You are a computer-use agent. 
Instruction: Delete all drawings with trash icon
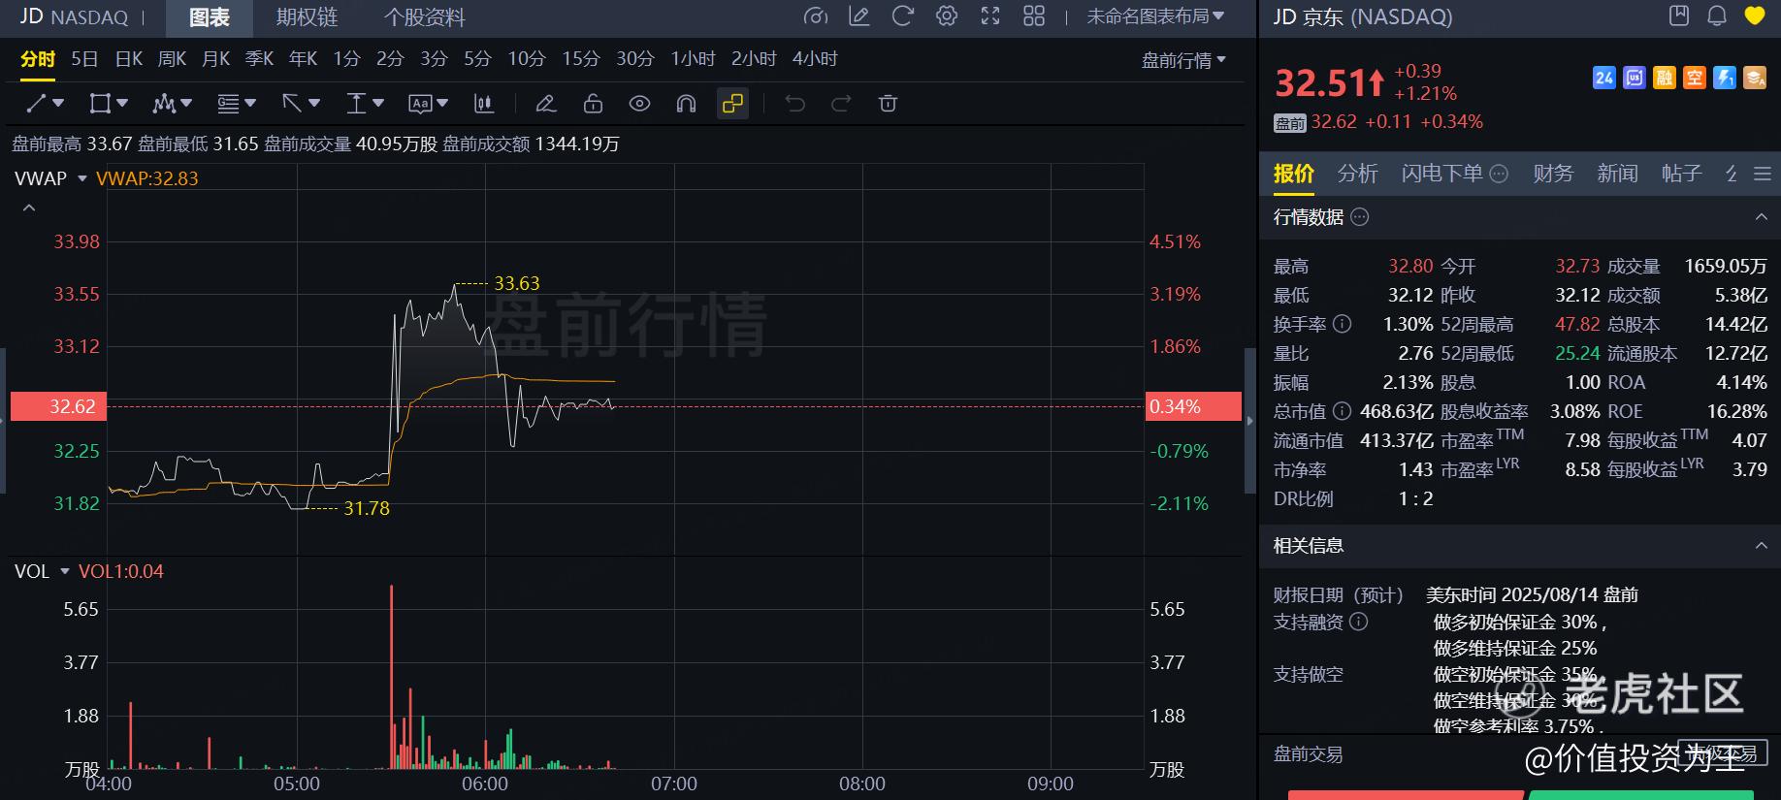point(888,103)
